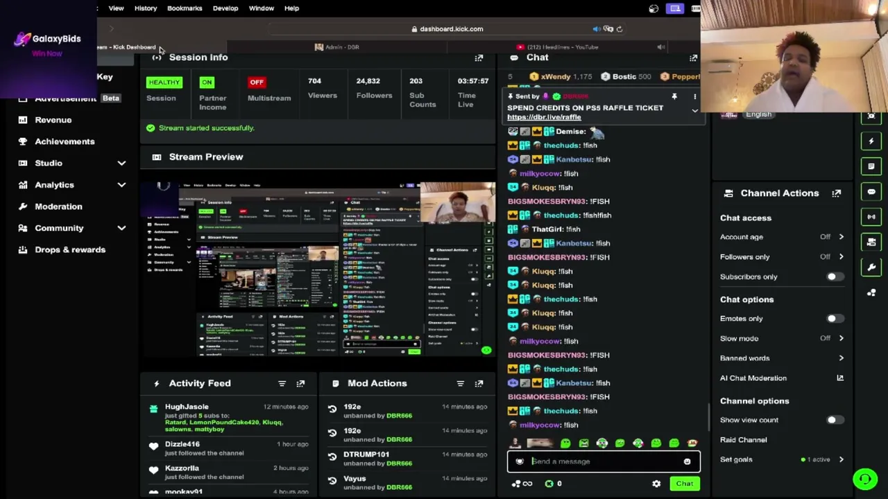
Task: Reload the dashboard.kick.com page
Action: [x=620, y=29]
